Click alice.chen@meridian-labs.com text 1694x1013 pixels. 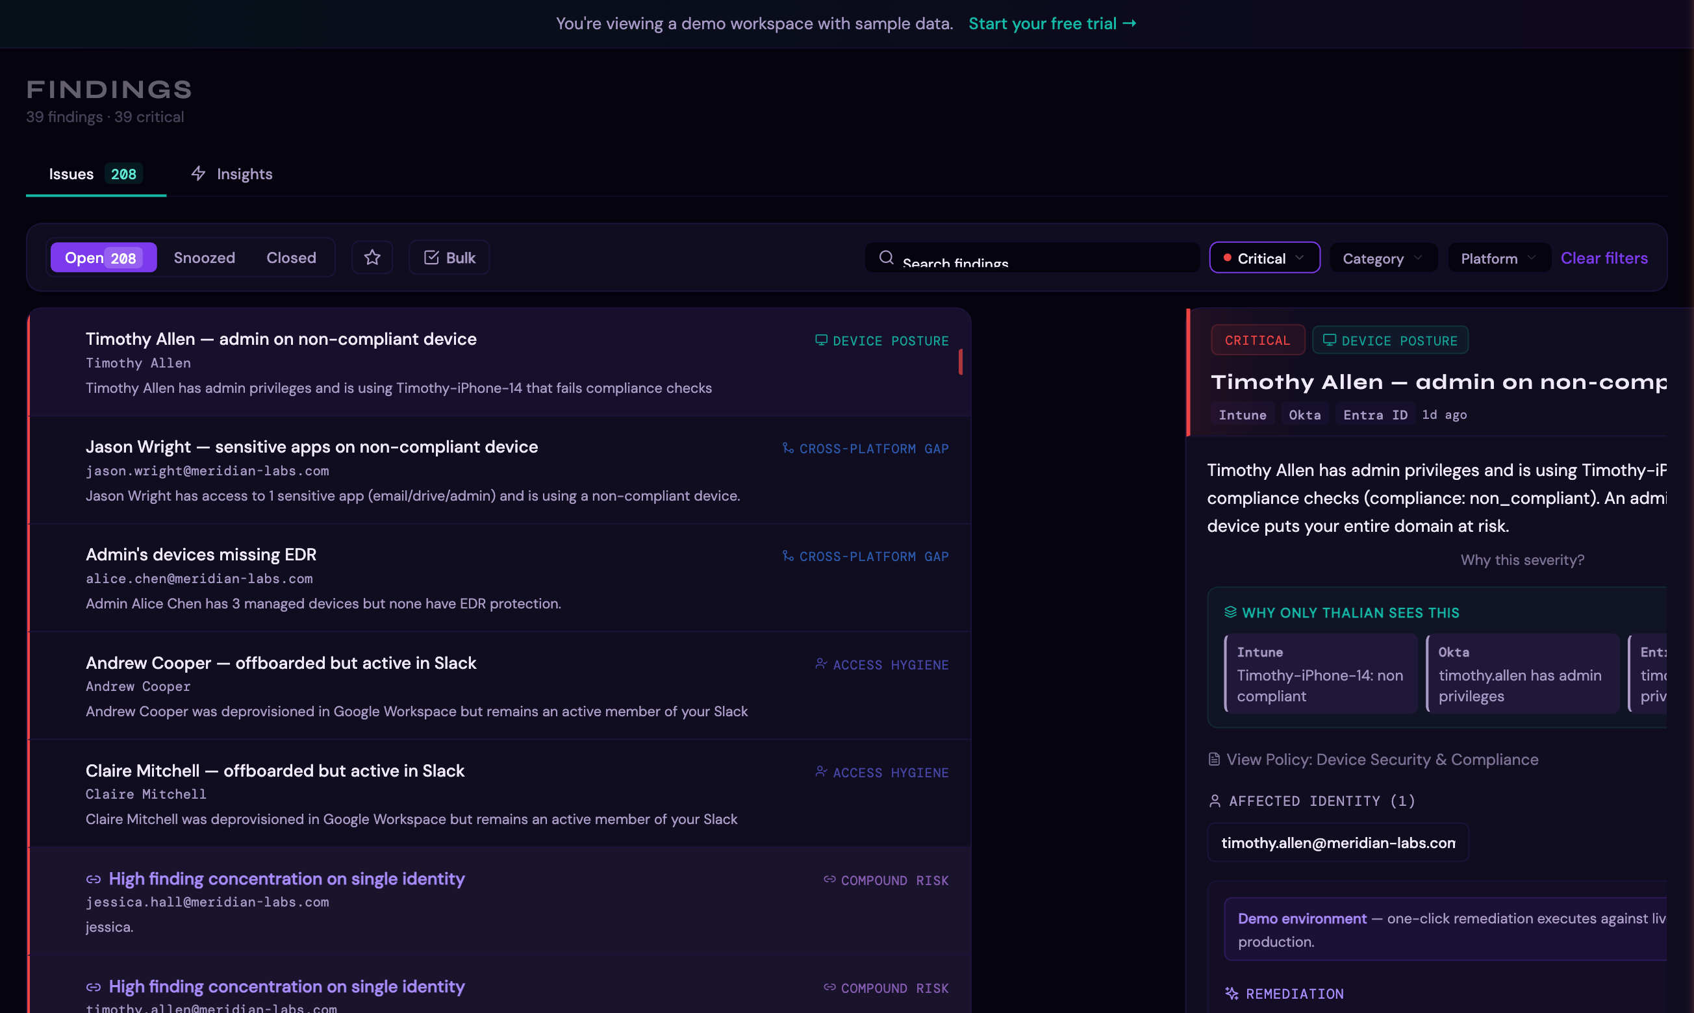tap(199, 578)
